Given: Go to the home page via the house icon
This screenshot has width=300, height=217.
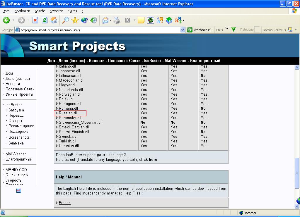Looking at the screenshot, I should (54, 20).
